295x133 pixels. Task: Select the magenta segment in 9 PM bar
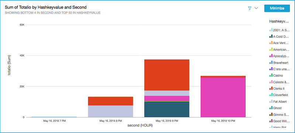[x=167, y=99]
